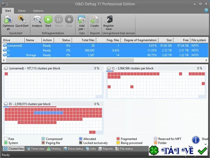The height and width of the screenshot is (158, 210).
Task: Open the File status tab
Action: tap(124, 149)
